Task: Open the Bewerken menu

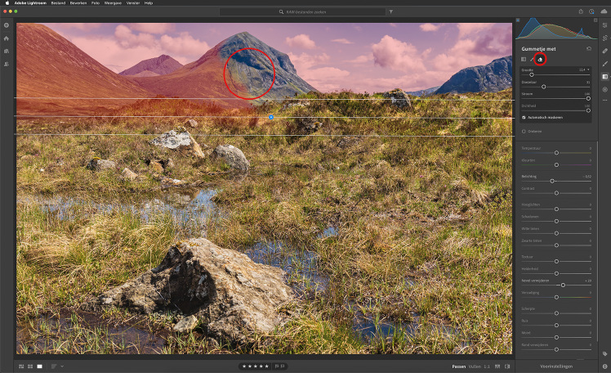Action: point(78,2)
